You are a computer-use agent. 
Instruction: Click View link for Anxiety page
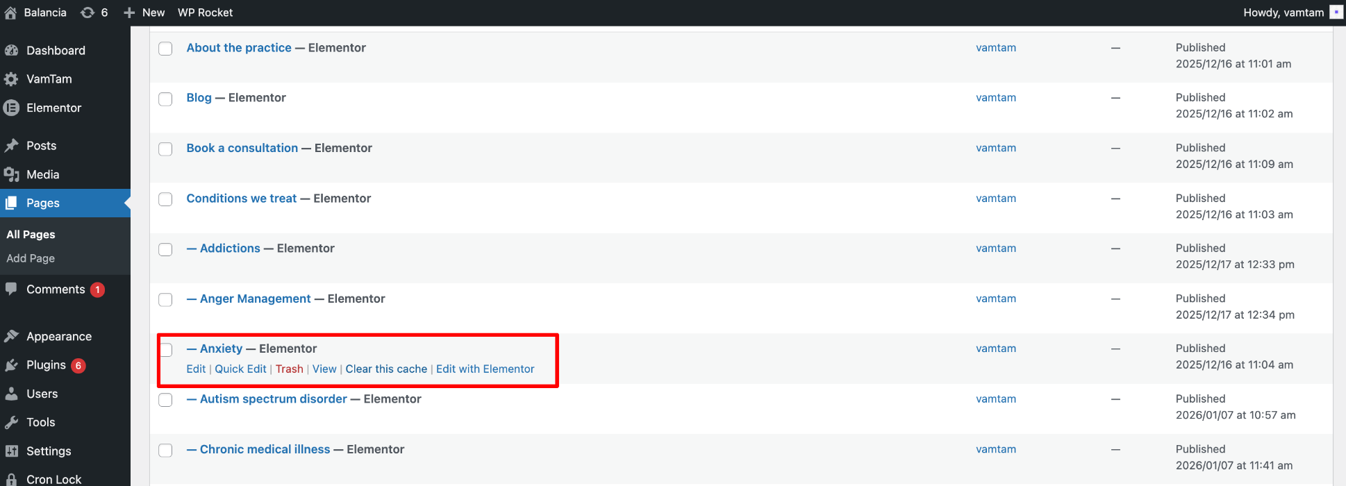point(324,369)
